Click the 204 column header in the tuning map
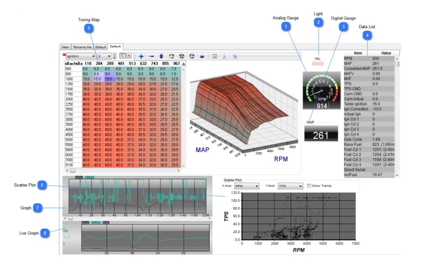The image size is (431, 270). tap(99, 63)
